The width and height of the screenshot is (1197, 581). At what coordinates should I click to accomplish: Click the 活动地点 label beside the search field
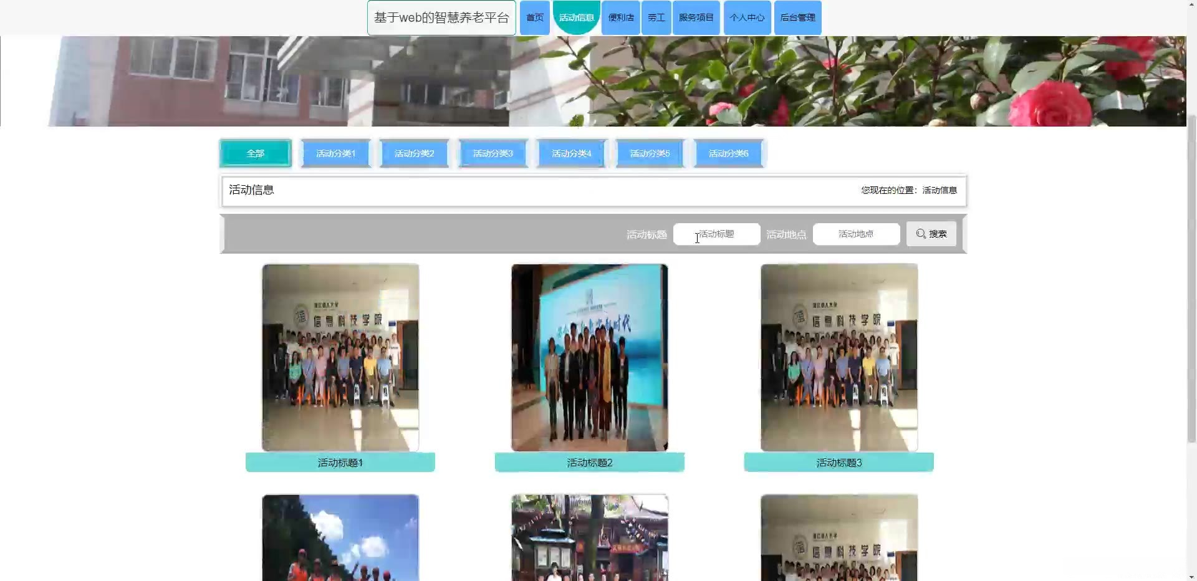786,234
